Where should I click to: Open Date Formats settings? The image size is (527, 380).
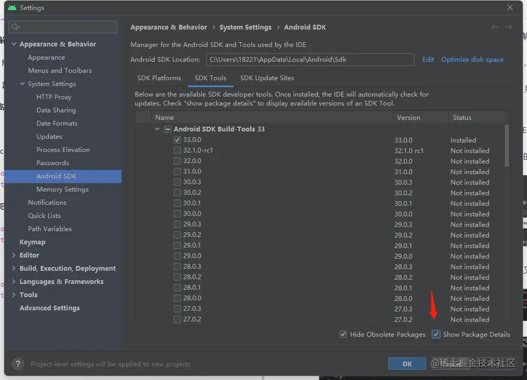pyautogui.click(x=57, y=123)
